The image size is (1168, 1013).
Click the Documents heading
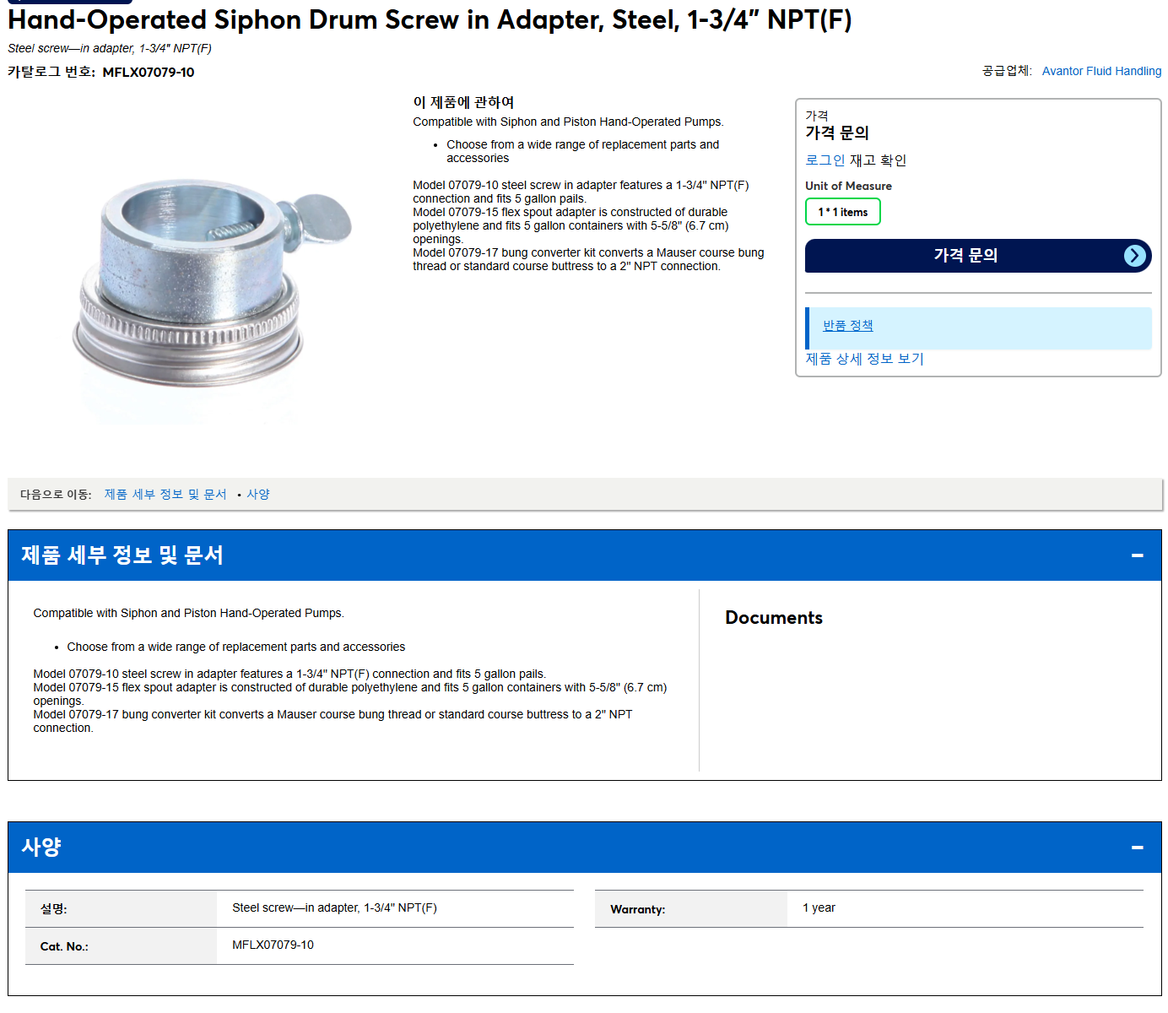tap(774, 618)
